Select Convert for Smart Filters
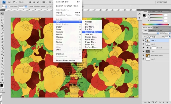This screenshot has width=171, height=104. tap(68, 6)
